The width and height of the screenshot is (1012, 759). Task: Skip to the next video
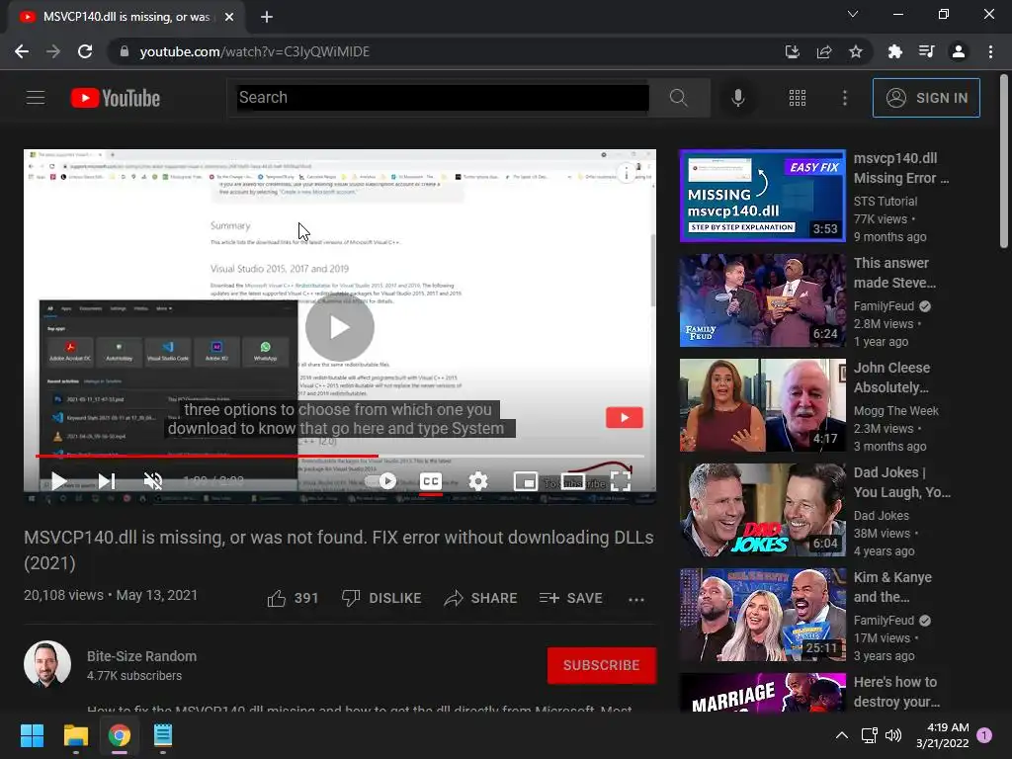click(x=107, y=481)
